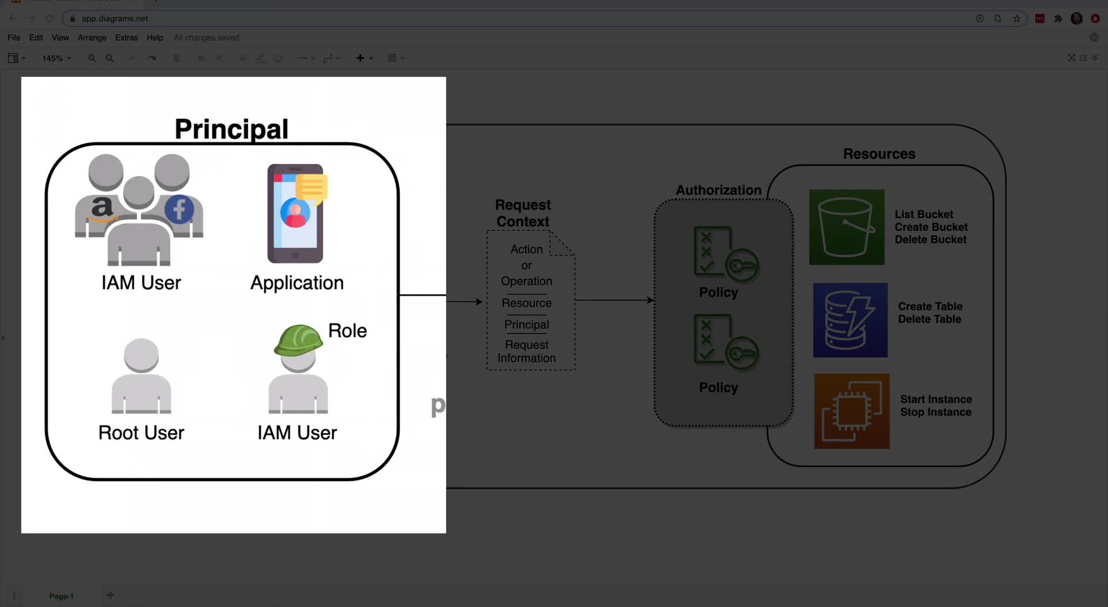Image resolution: width=1108 pixels, height=607 pixels.
Task: Open the extensions puzzle icon
Action: [x=1058, y=18]
